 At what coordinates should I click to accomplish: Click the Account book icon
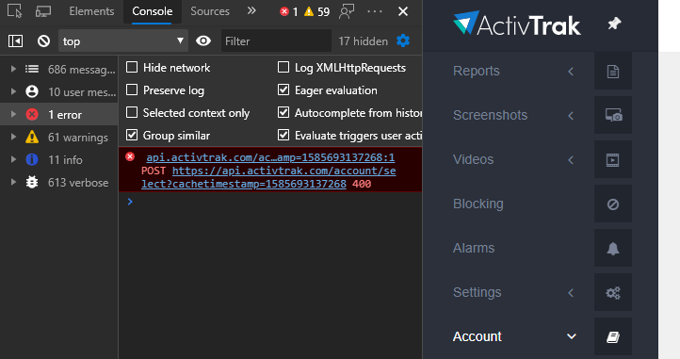[x=613, y=337]
